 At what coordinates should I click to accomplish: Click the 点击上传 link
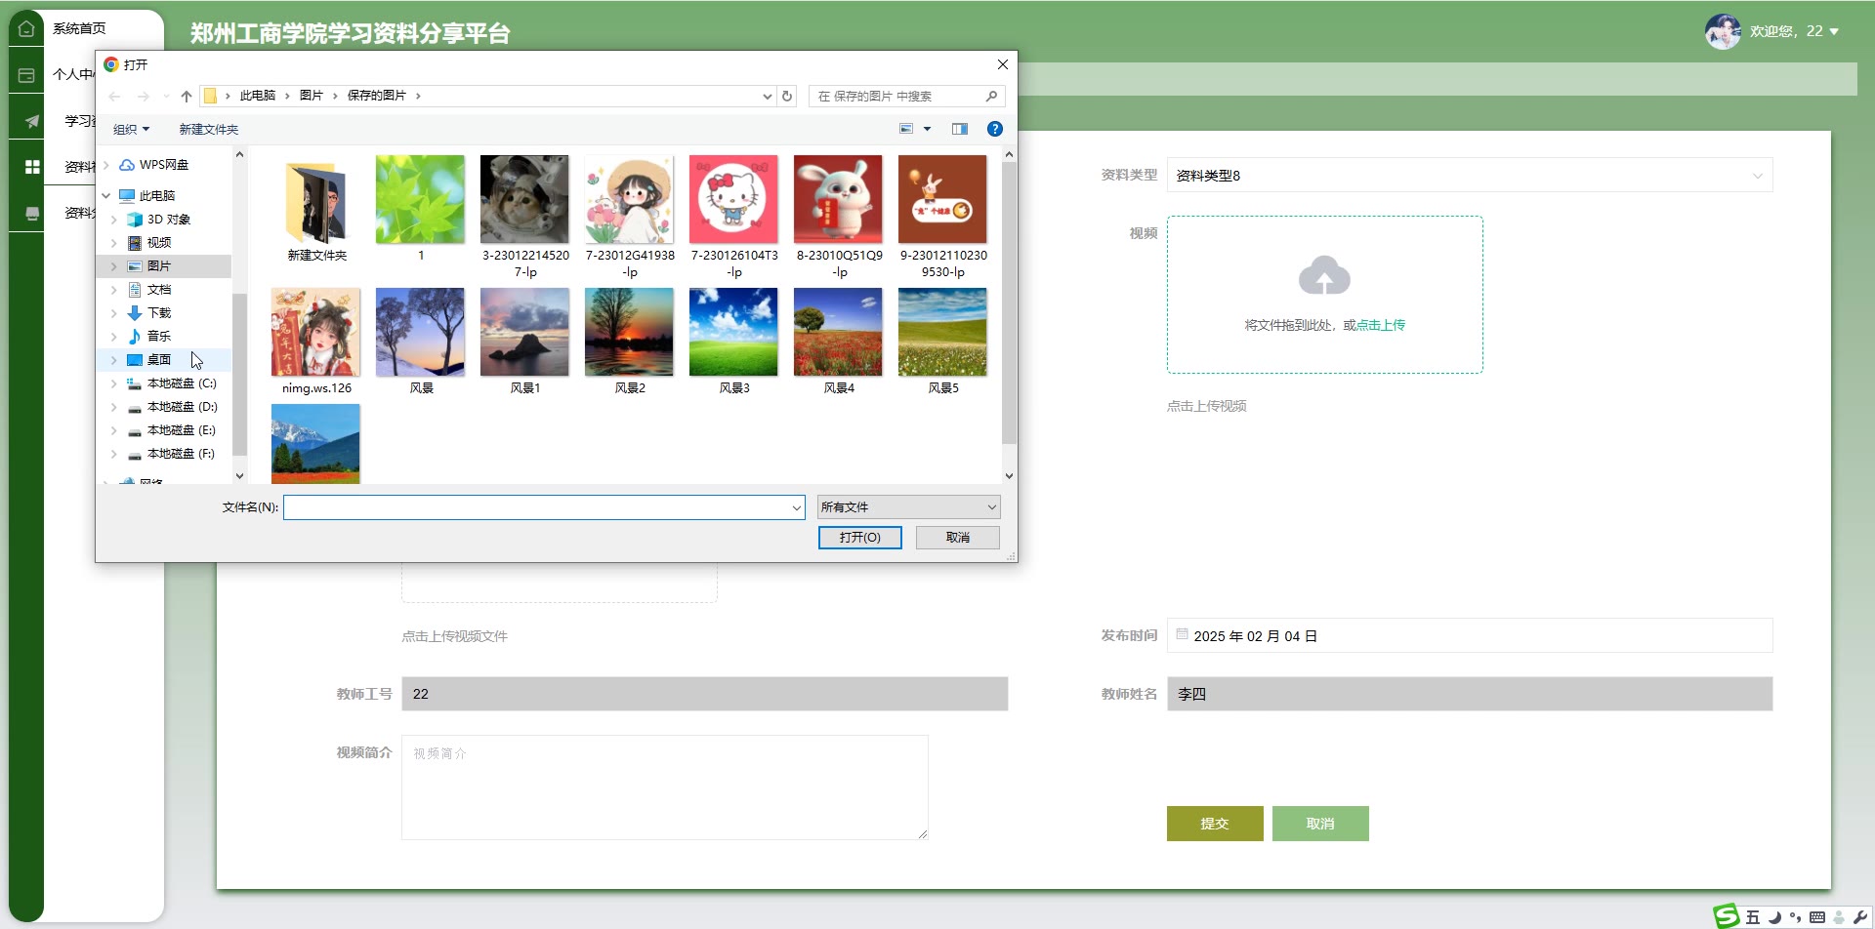1381,325
